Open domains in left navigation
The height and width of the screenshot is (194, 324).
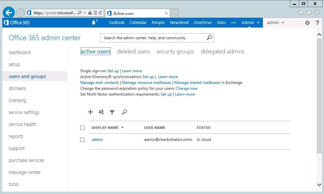tap(17, 88)
